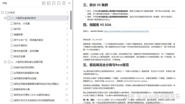The height and width of the screenshot is (104, 185).
Task: Click the collapse-all bookmarks icon in the toolbar
Action: [49, 3]
